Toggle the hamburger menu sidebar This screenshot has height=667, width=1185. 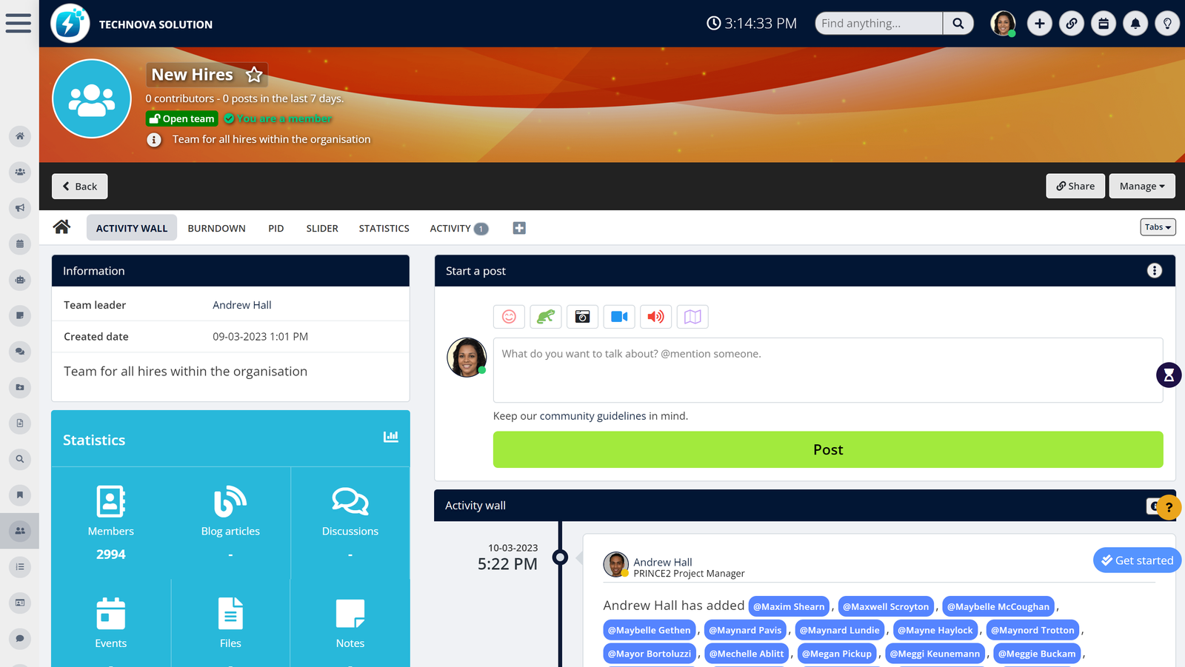(x=19, y=23)
